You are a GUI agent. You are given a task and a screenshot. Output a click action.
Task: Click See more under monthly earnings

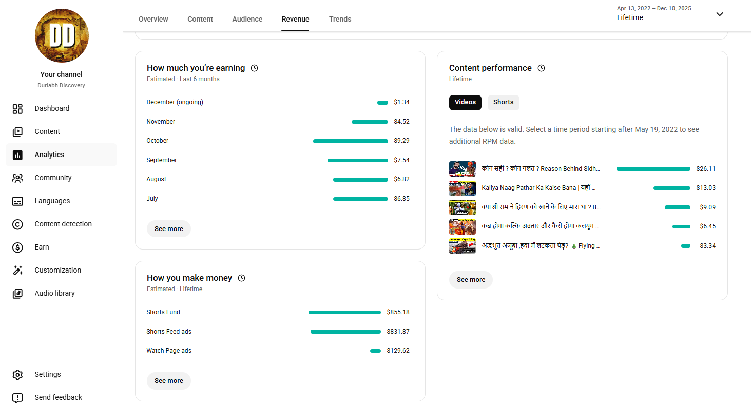tap(168, 229)
